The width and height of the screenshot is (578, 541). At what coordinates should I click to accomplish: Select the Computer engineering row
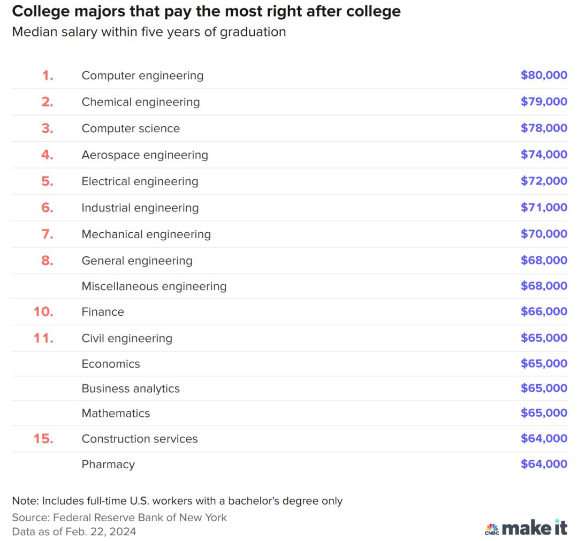coord(290,75)
